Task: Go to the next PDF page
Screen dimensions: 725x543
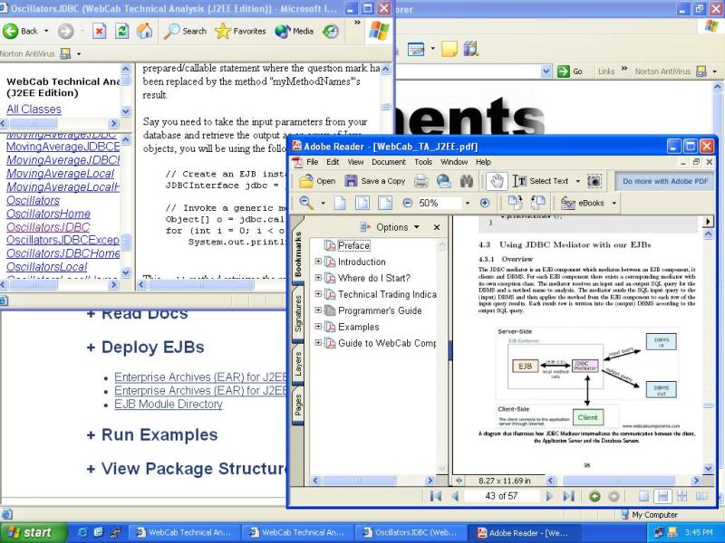Action: pyautogui.click(x=549, y=496)
